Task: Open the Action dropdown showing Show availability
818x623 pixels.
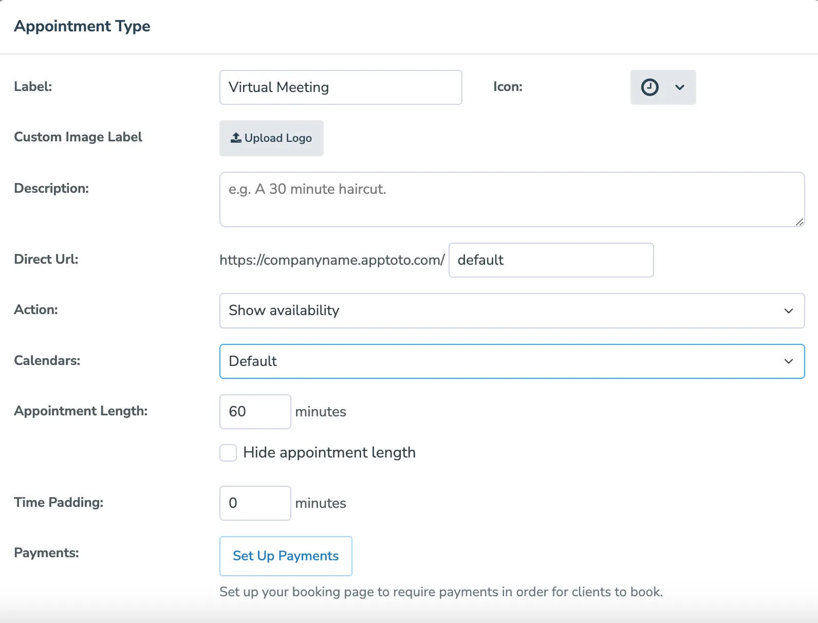Action: pyautogui.click(x=512, y=310)
